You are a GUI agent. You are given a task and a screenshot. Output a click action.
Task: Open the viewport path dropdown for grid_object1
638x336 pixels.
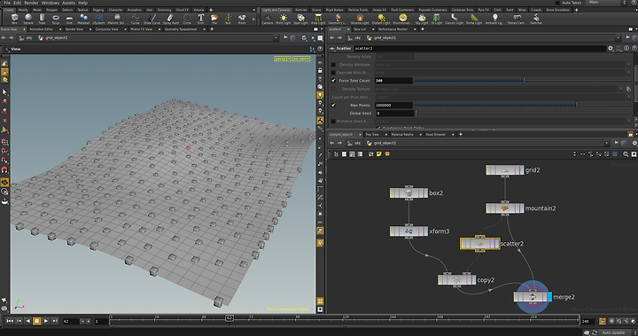(x=276, y=38)
